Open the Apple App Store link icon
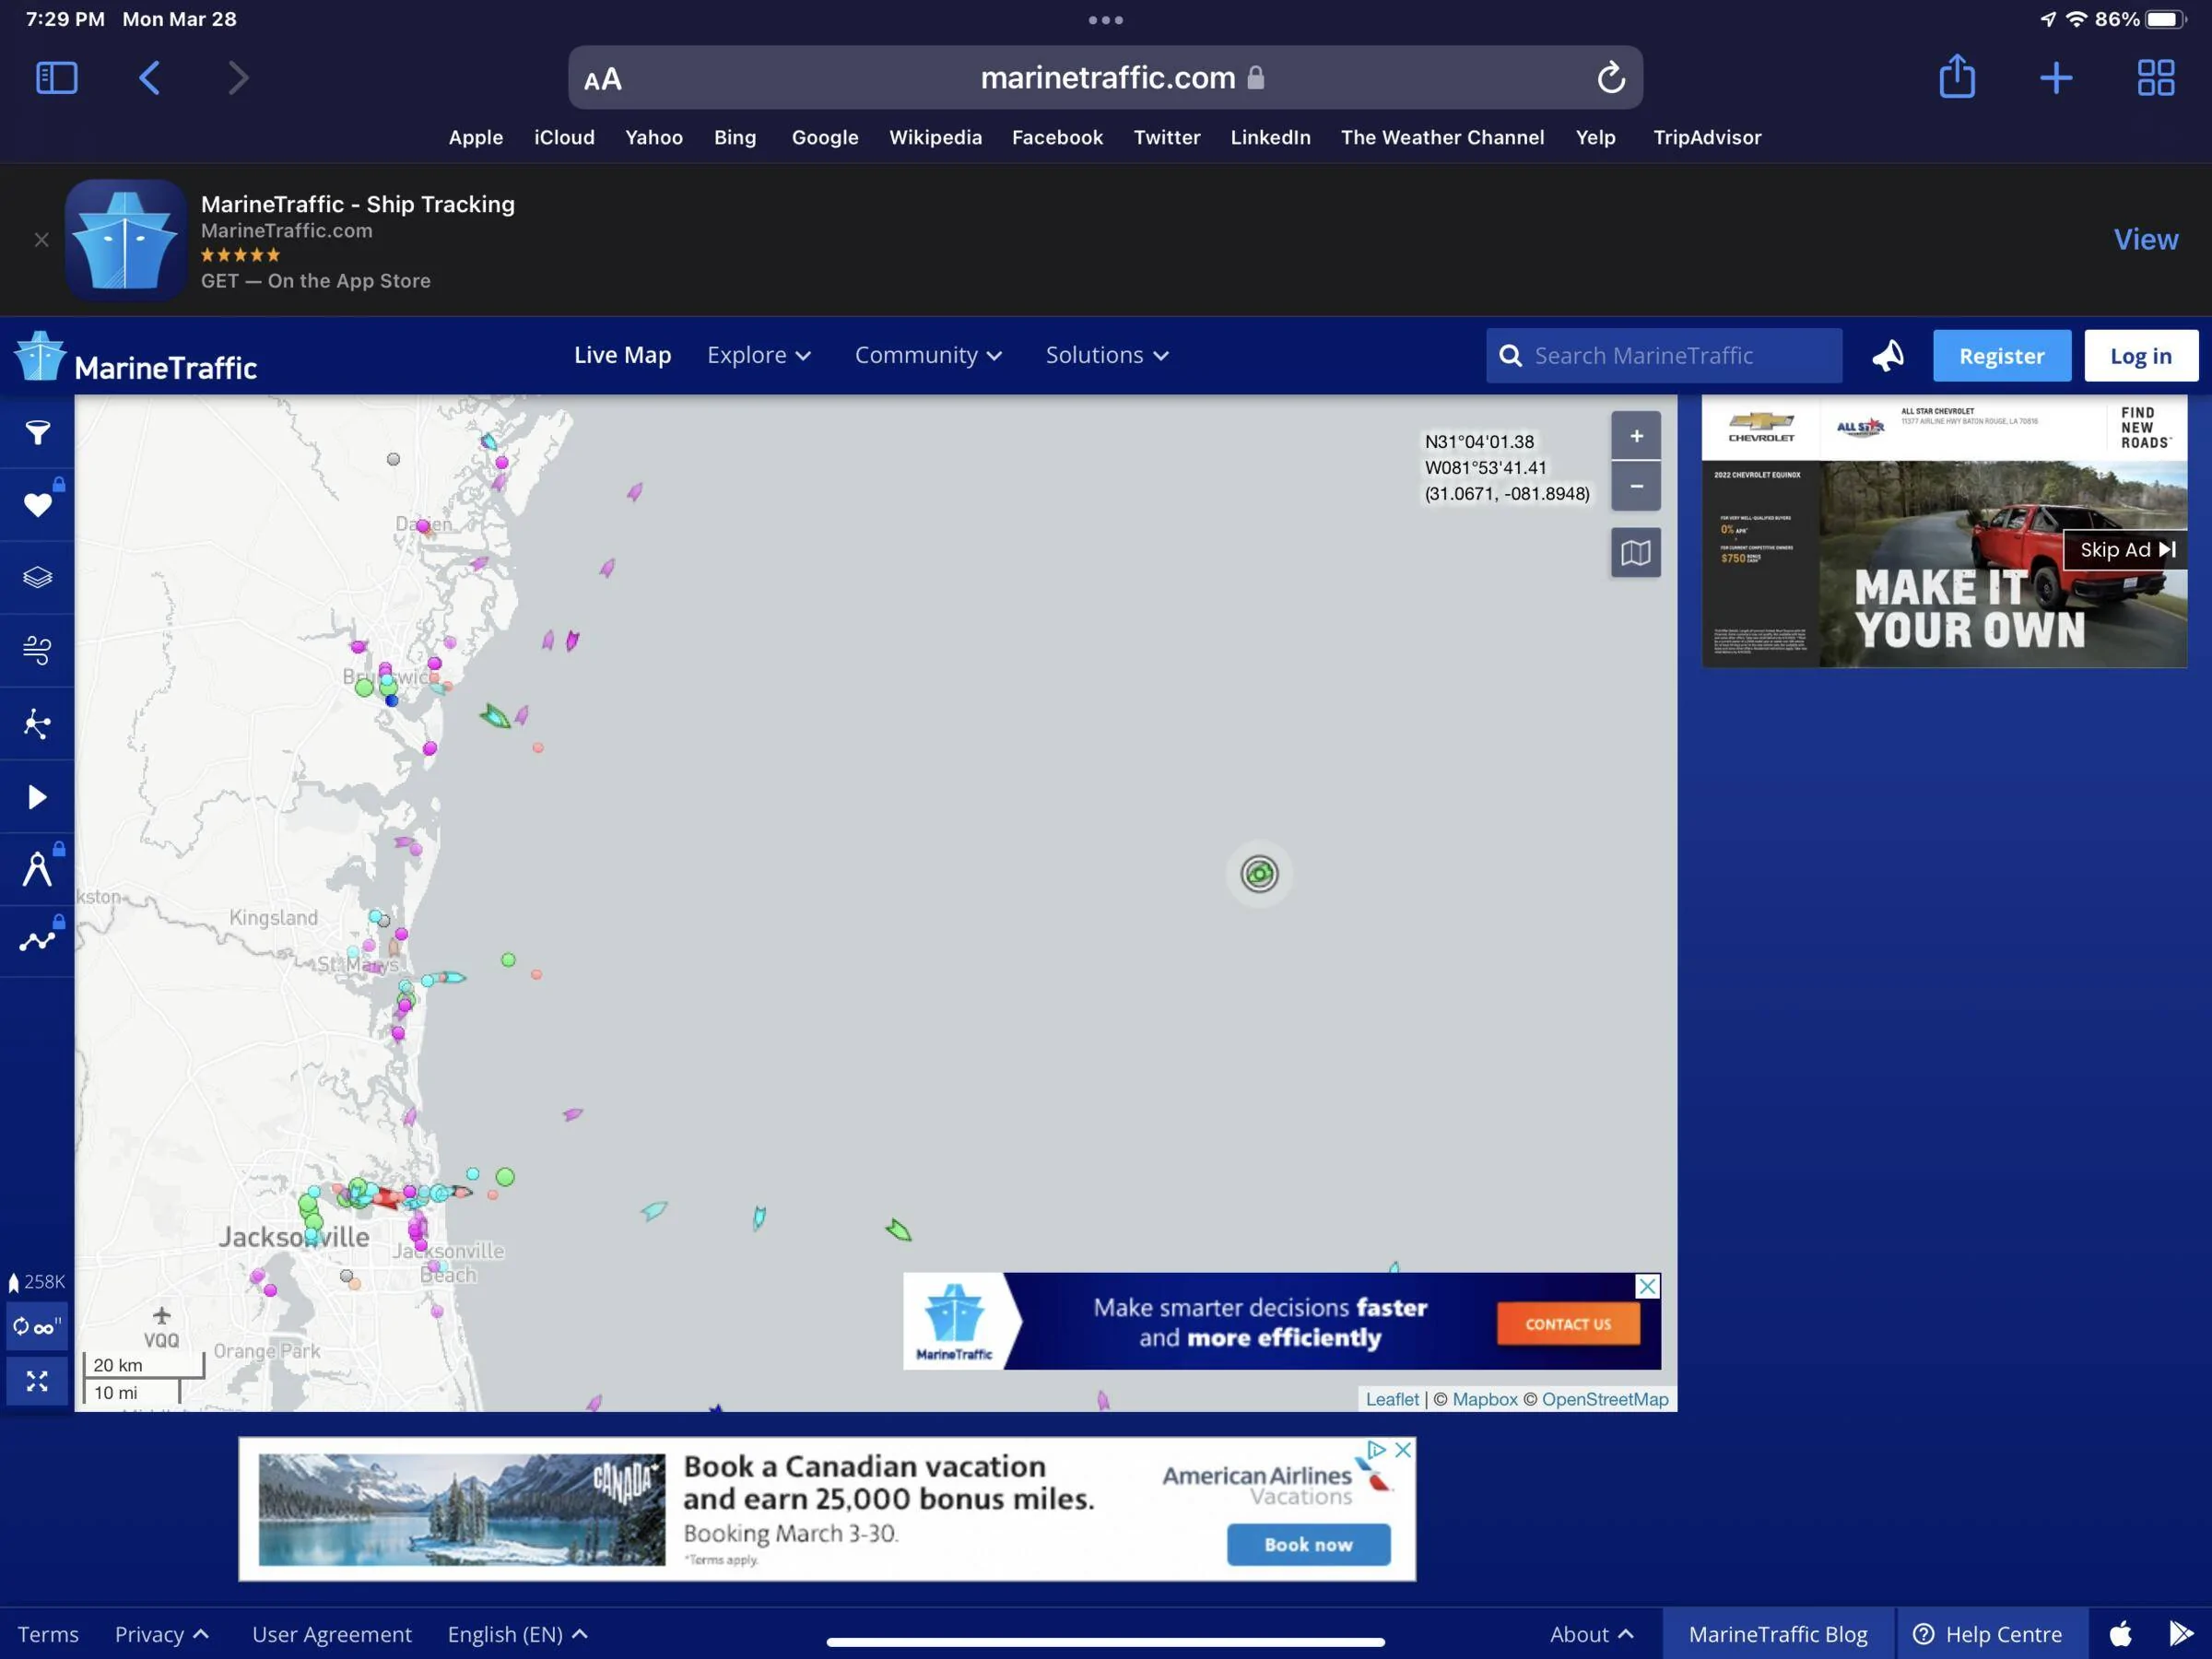The width and height of the screenshot is (2212, 1659). (2120, 1634)
